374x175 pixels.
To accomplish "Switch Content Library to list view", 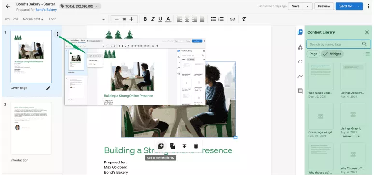I will (x=367, y=54).
